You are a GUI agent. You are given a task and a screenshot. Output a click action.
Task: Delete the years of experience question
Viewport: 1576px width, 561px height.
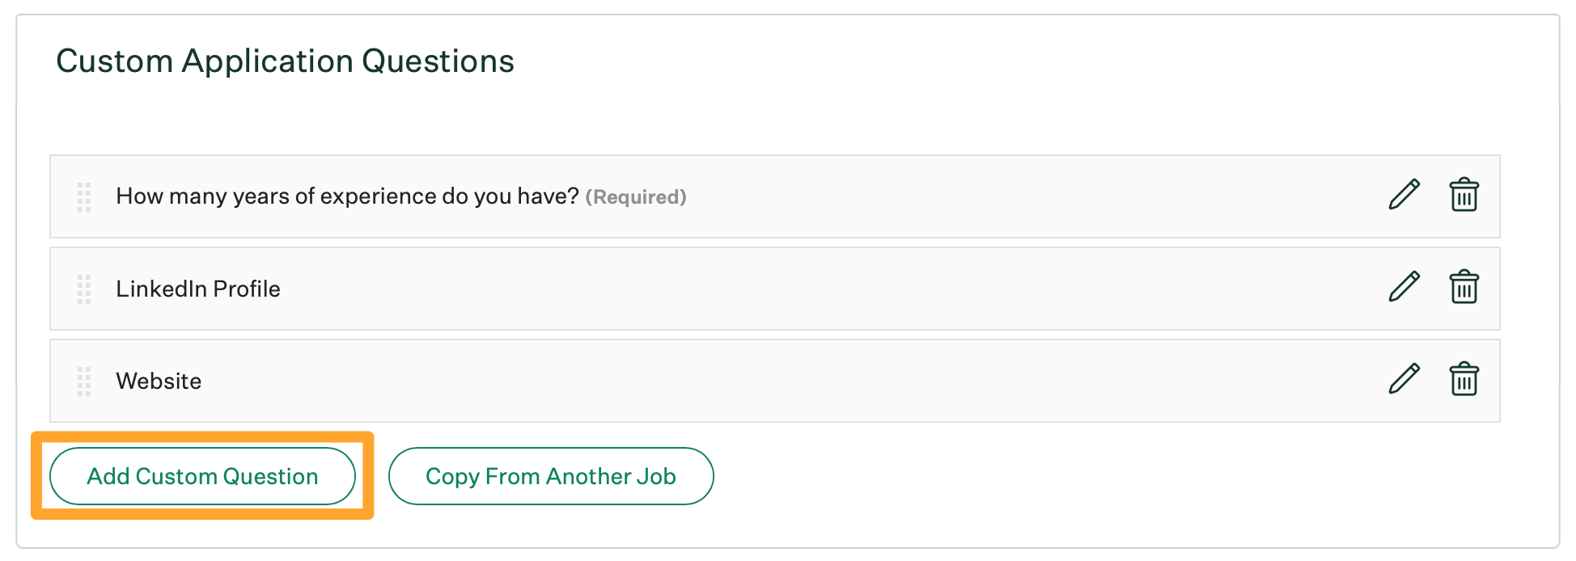click(1464, 196)
